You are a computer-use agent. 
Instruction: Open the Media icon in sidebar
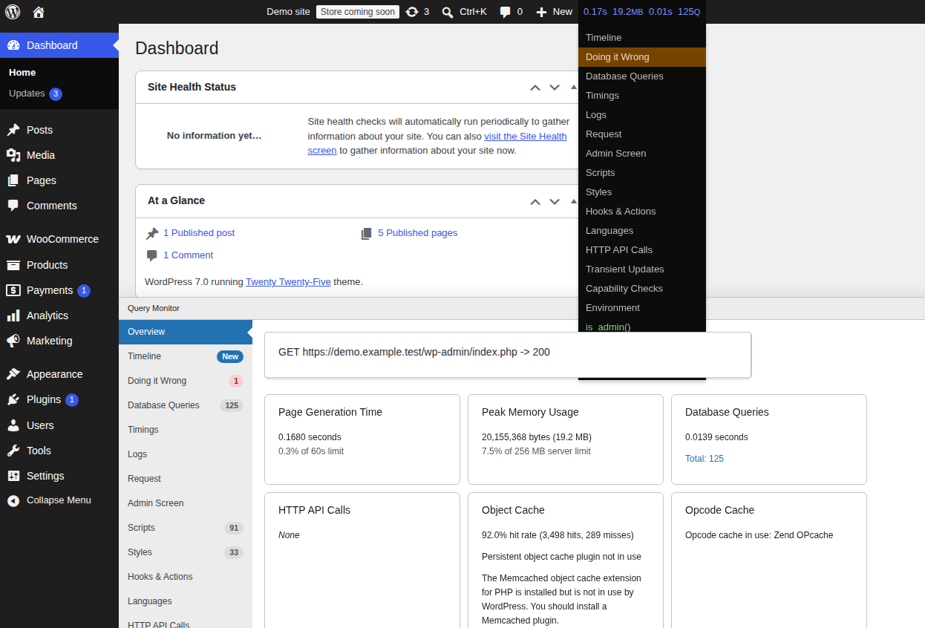click(13, 155)
